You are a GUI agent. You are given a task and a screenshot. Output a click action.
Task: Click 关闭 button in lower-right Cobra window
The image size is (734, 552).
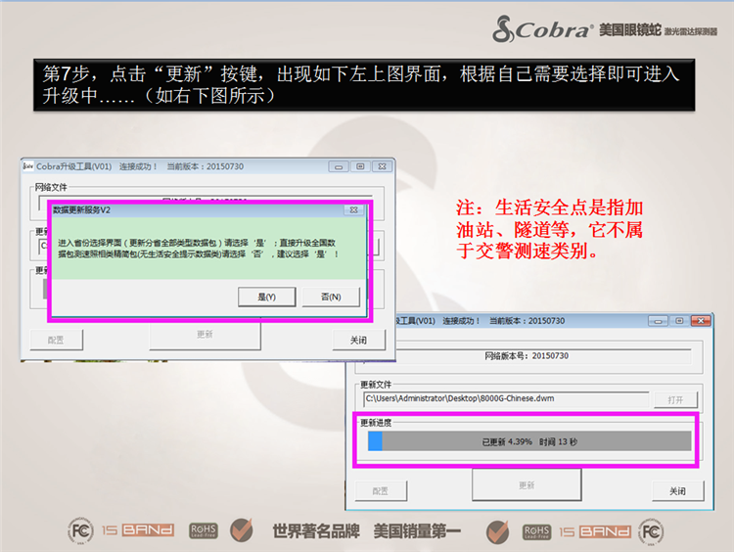(x=677, y=490)
